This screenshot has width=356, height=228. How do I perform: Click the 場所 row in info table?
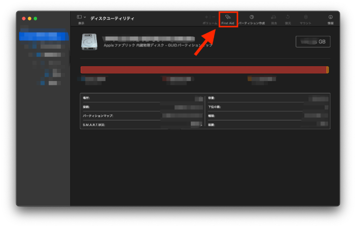pos(142,98)
